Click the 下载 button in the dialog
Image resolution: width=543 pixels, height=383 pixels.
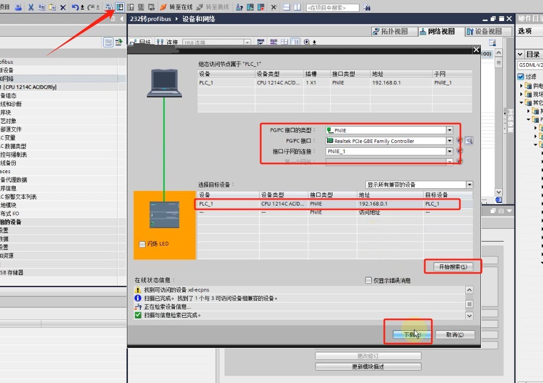coord(411,334)
